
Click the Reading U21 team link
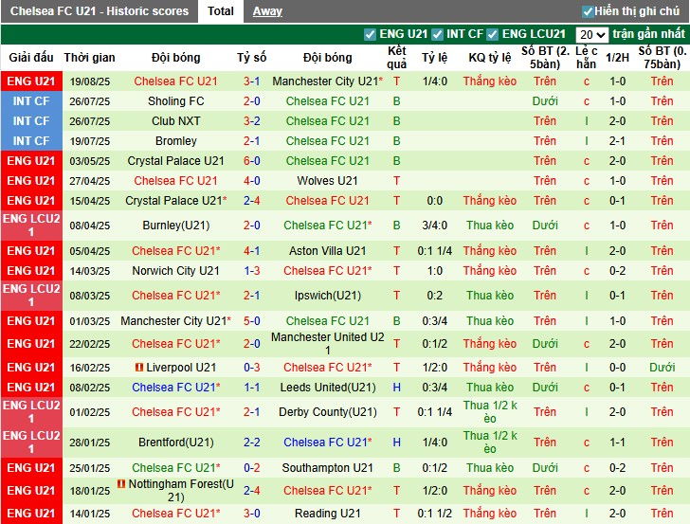coord(327,514)
